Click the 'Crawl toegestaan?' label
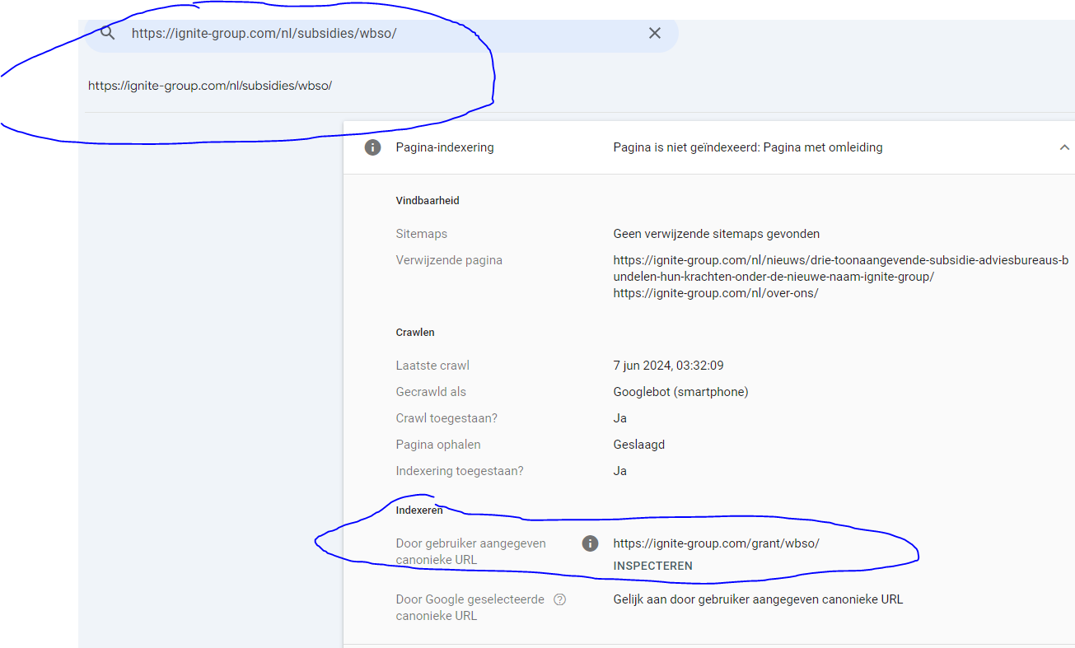Viewport: 1075px width, 648px height. pyautogui.click(x=446, y=418)
